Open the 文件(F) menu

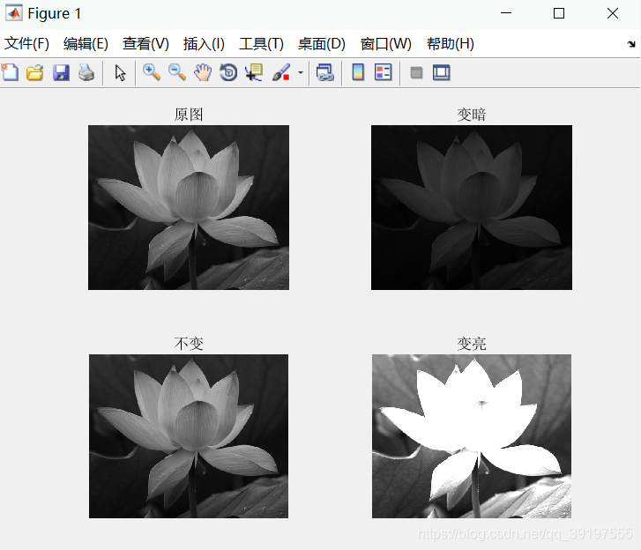26,43
